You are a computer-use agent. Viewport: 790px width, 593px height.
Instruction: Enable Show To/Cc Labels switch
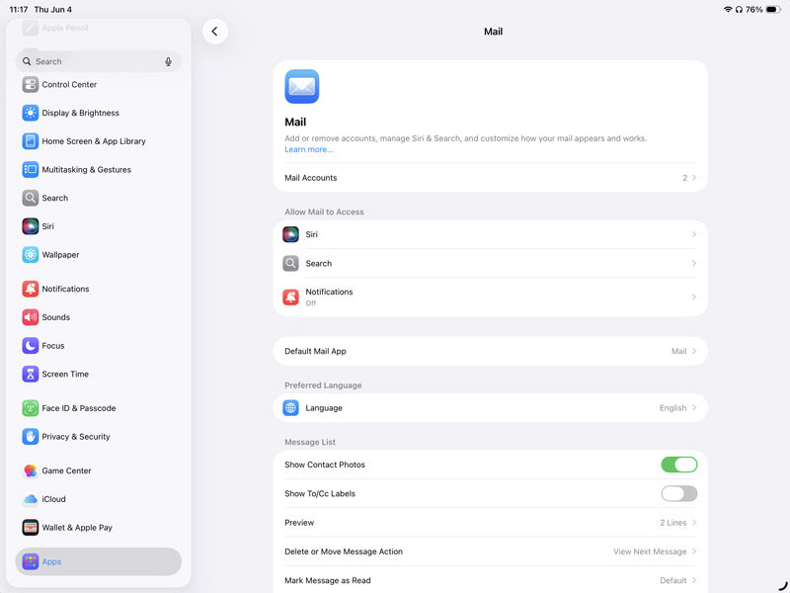[x=679, y=493]
